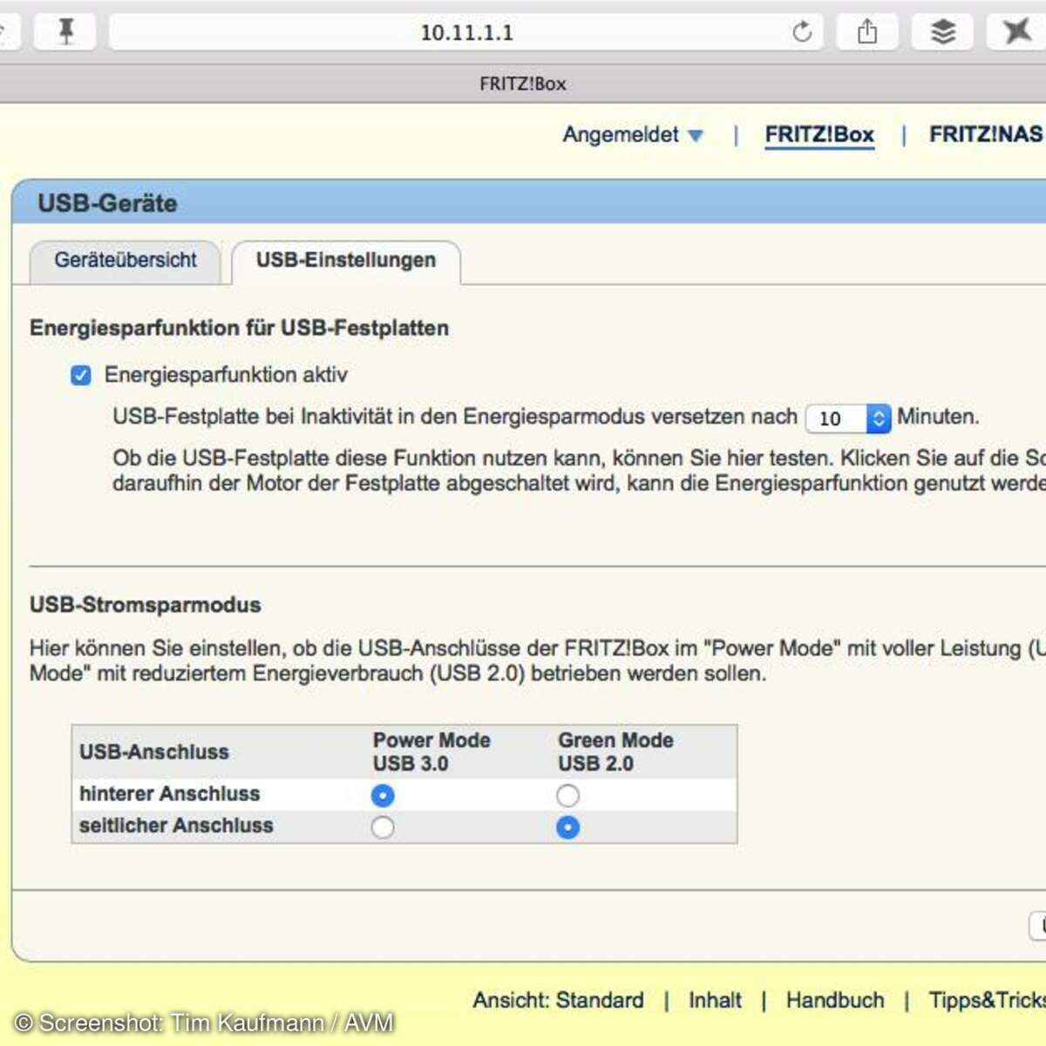Select Green Mode for hinterer Anschluss
The height and width of the screenshot is (1046, 1046).
(567, 795)
